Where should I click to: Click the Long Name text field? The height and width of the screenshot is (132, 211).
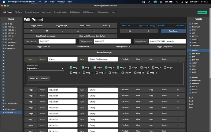tap(166, 41)
